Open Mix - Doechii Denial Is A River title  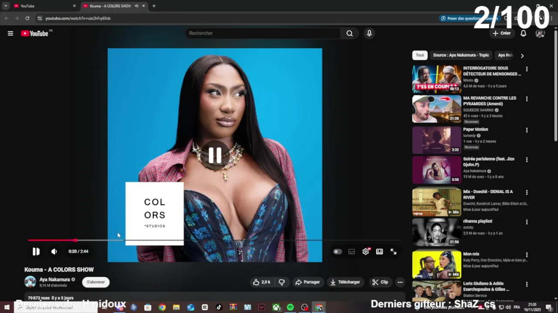[x=488, y=194]
